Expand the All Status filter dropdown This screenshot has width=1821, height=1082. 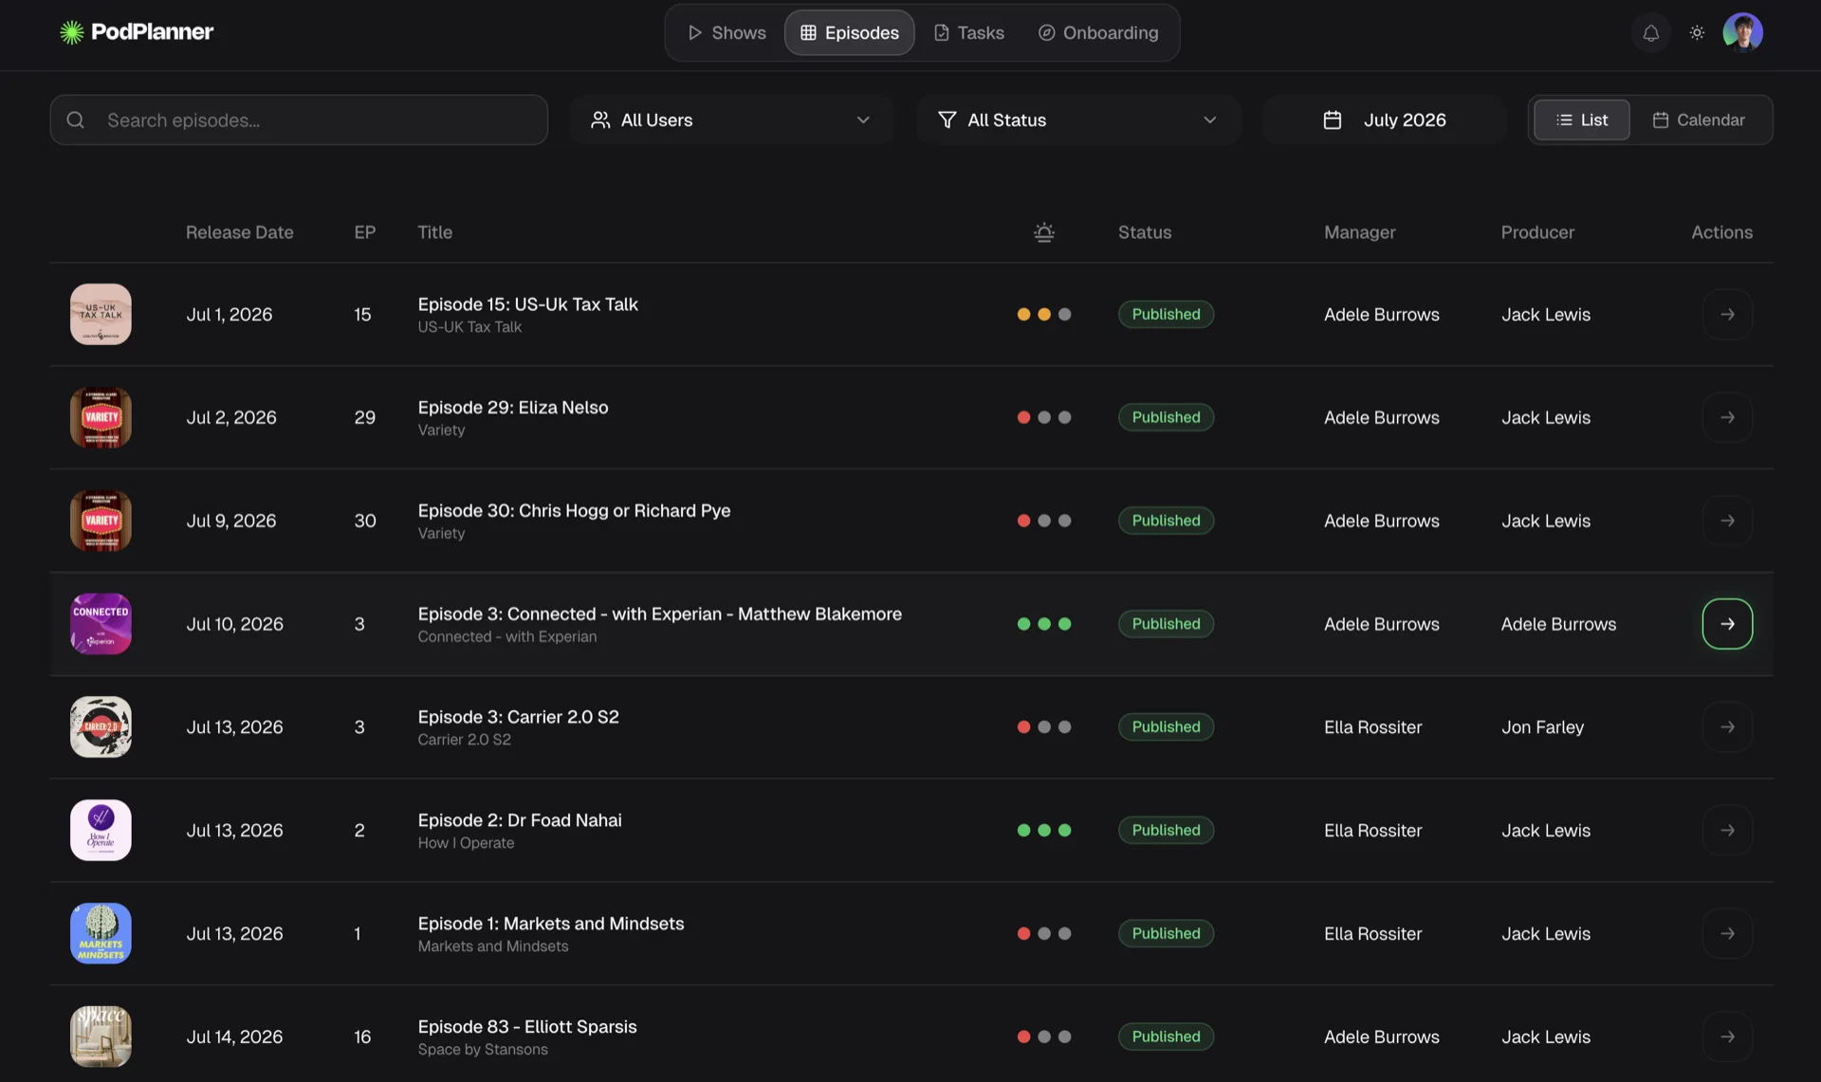(1077, 119)
